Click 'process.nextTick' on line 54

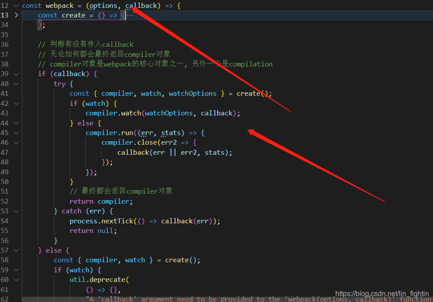point(101,221)
